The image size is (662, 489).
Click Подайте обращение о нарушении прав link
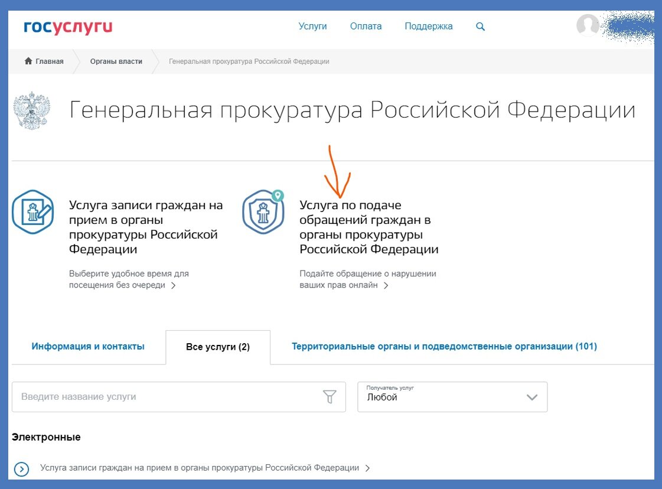(x=368, y=279)
